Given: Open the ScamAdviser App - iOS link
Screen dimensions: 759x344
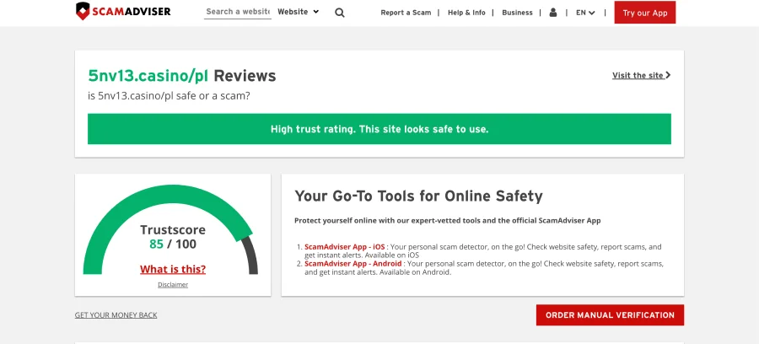Looking at the screenshot, I should [344, 247].
